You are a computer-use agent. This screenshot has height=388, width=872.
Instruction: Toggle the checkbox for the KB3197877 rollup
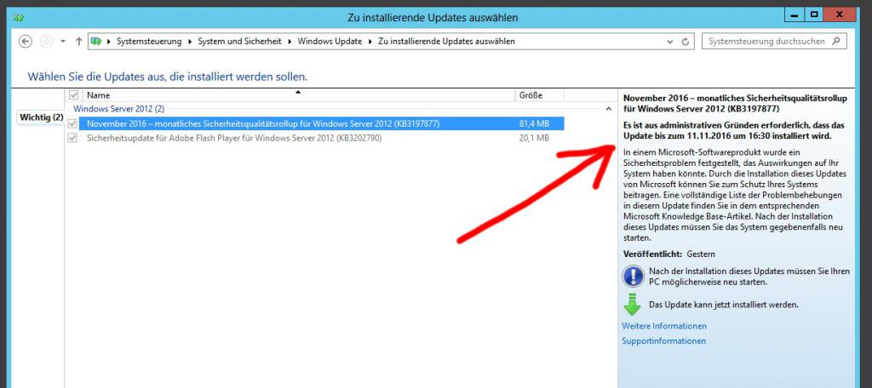click(72, 124)
